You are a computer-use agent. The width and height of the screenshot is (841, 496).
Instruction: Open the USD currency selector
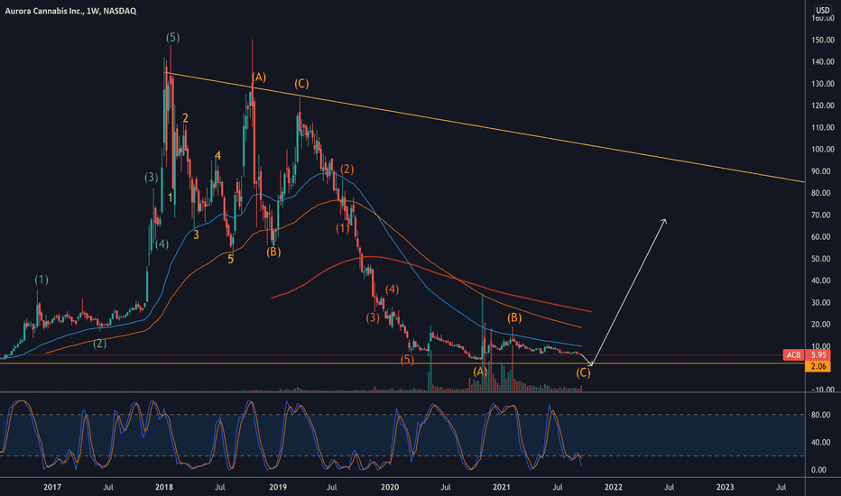(x=822, y=10)
